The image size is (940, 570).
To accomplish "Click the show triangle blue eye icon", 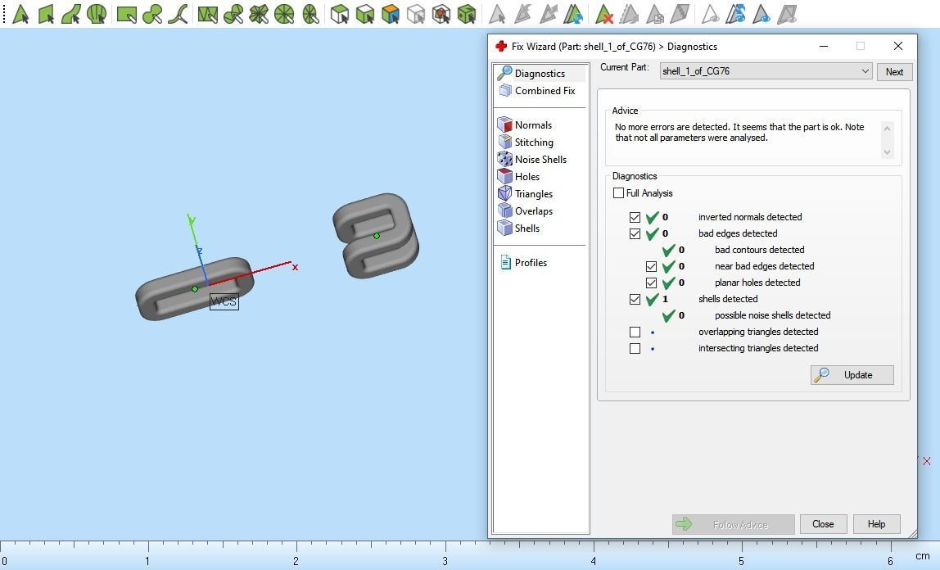I will point(761,14).
